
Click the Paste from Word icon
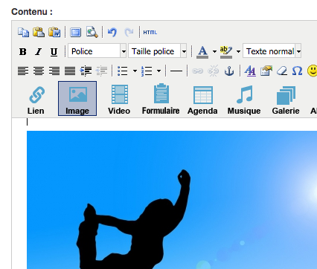(x=54, y=32)
